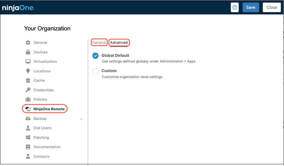The image size is (284, 166).
Task: Click the Documentation book icon
Action: [28, 147]
